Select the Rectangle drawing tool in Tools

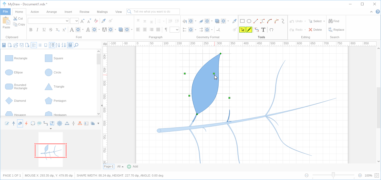click(242, 21)
